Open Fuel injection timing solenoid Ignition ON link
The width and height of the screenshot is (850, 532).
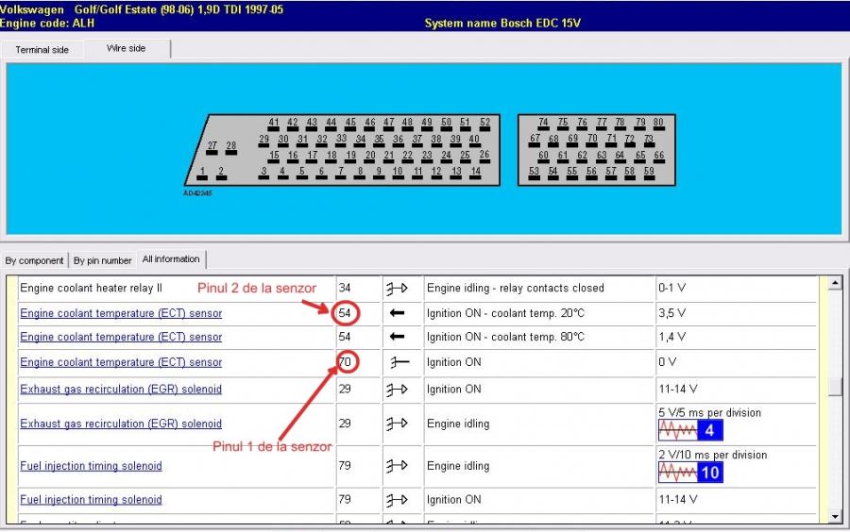[x=91, y=500]
